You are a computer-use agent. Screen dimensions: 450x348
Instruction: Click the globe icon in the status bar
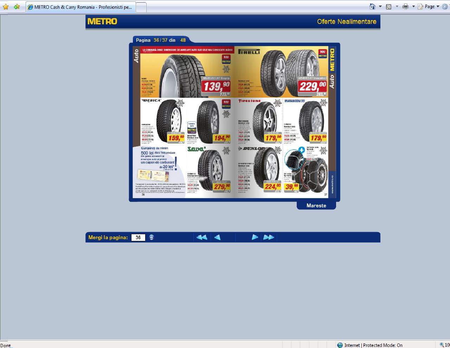340,345
